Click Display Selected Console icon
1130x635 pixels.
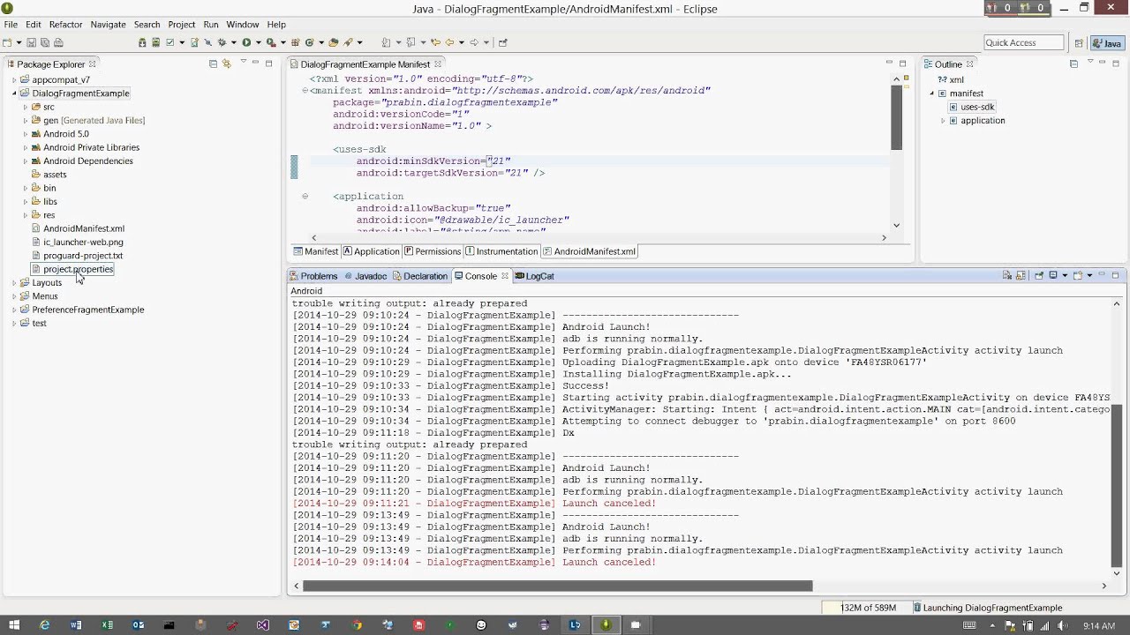click(x=1053, y=276)
